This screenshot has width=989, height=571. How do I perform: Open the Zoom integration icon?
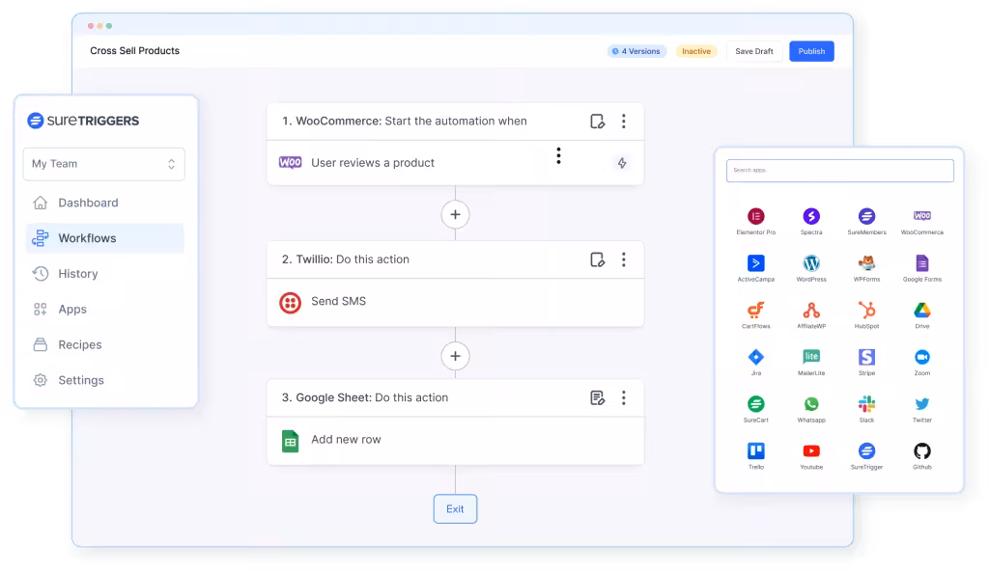tap(921, 359)
